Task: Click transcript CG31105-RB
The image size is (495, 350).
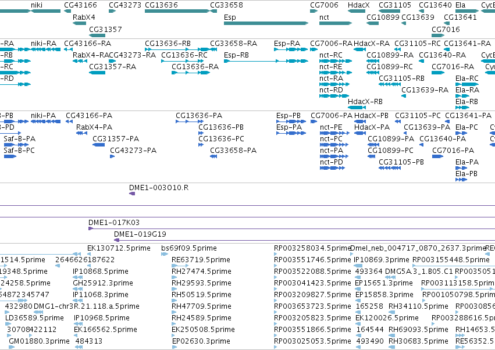Action: tap(390, 84)
